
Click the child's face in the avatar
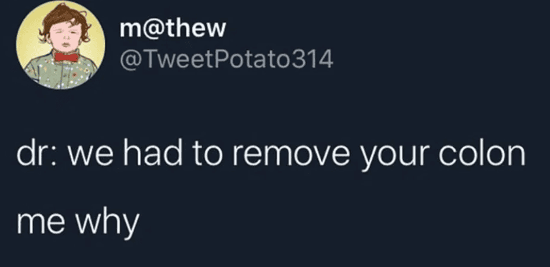pos(67,35)
